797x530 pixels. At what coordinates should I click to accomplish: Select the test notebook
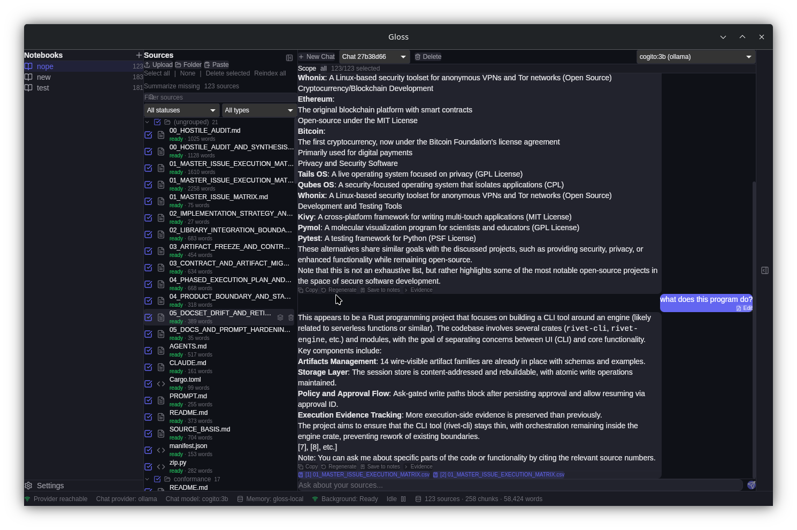pos(83,88)
